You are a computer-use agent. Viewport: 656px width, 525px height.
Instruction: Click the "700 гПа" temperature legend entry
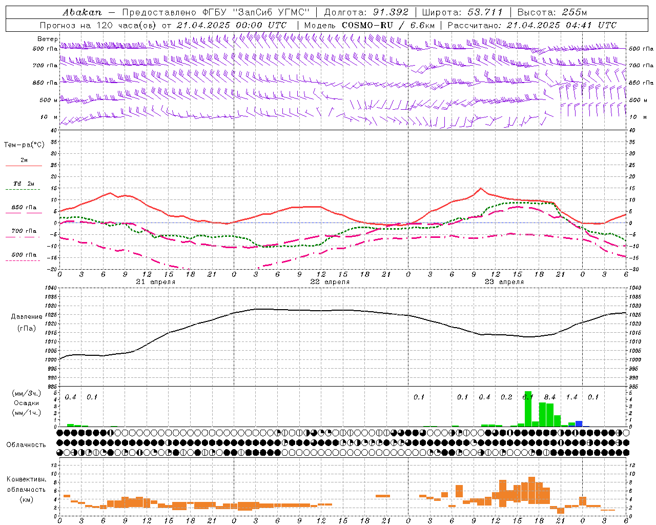pos(24,231)
